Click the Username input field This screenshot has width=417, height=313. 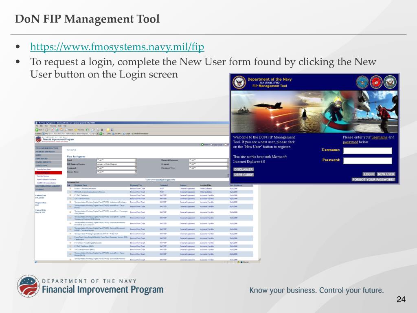click(x=368, y=151)
